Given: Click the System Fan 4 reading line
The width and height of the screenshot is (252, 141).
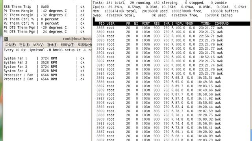Looking at the screenshot, I should click(x=44, y=71).
